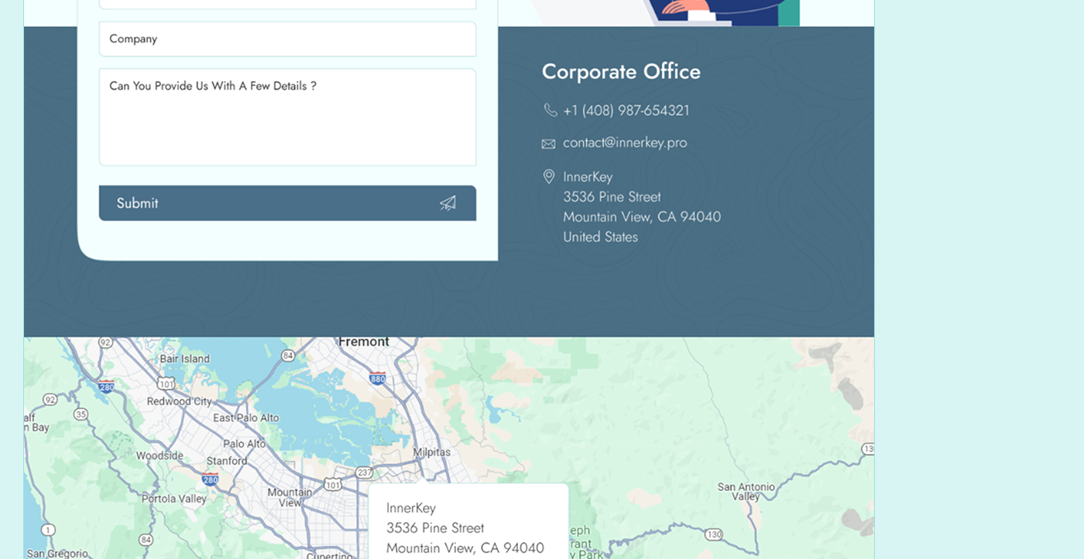Open the contact@innerkey.pro email link
Image resolution: width=1084 pixels, height=559 pixels.
click(624, 143)
